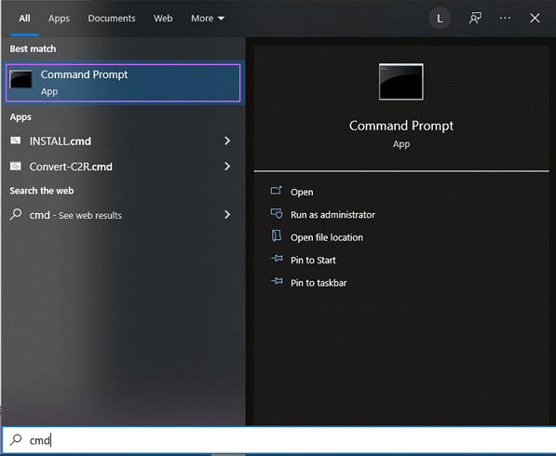Switch to the Apps tab

(59, 19)
